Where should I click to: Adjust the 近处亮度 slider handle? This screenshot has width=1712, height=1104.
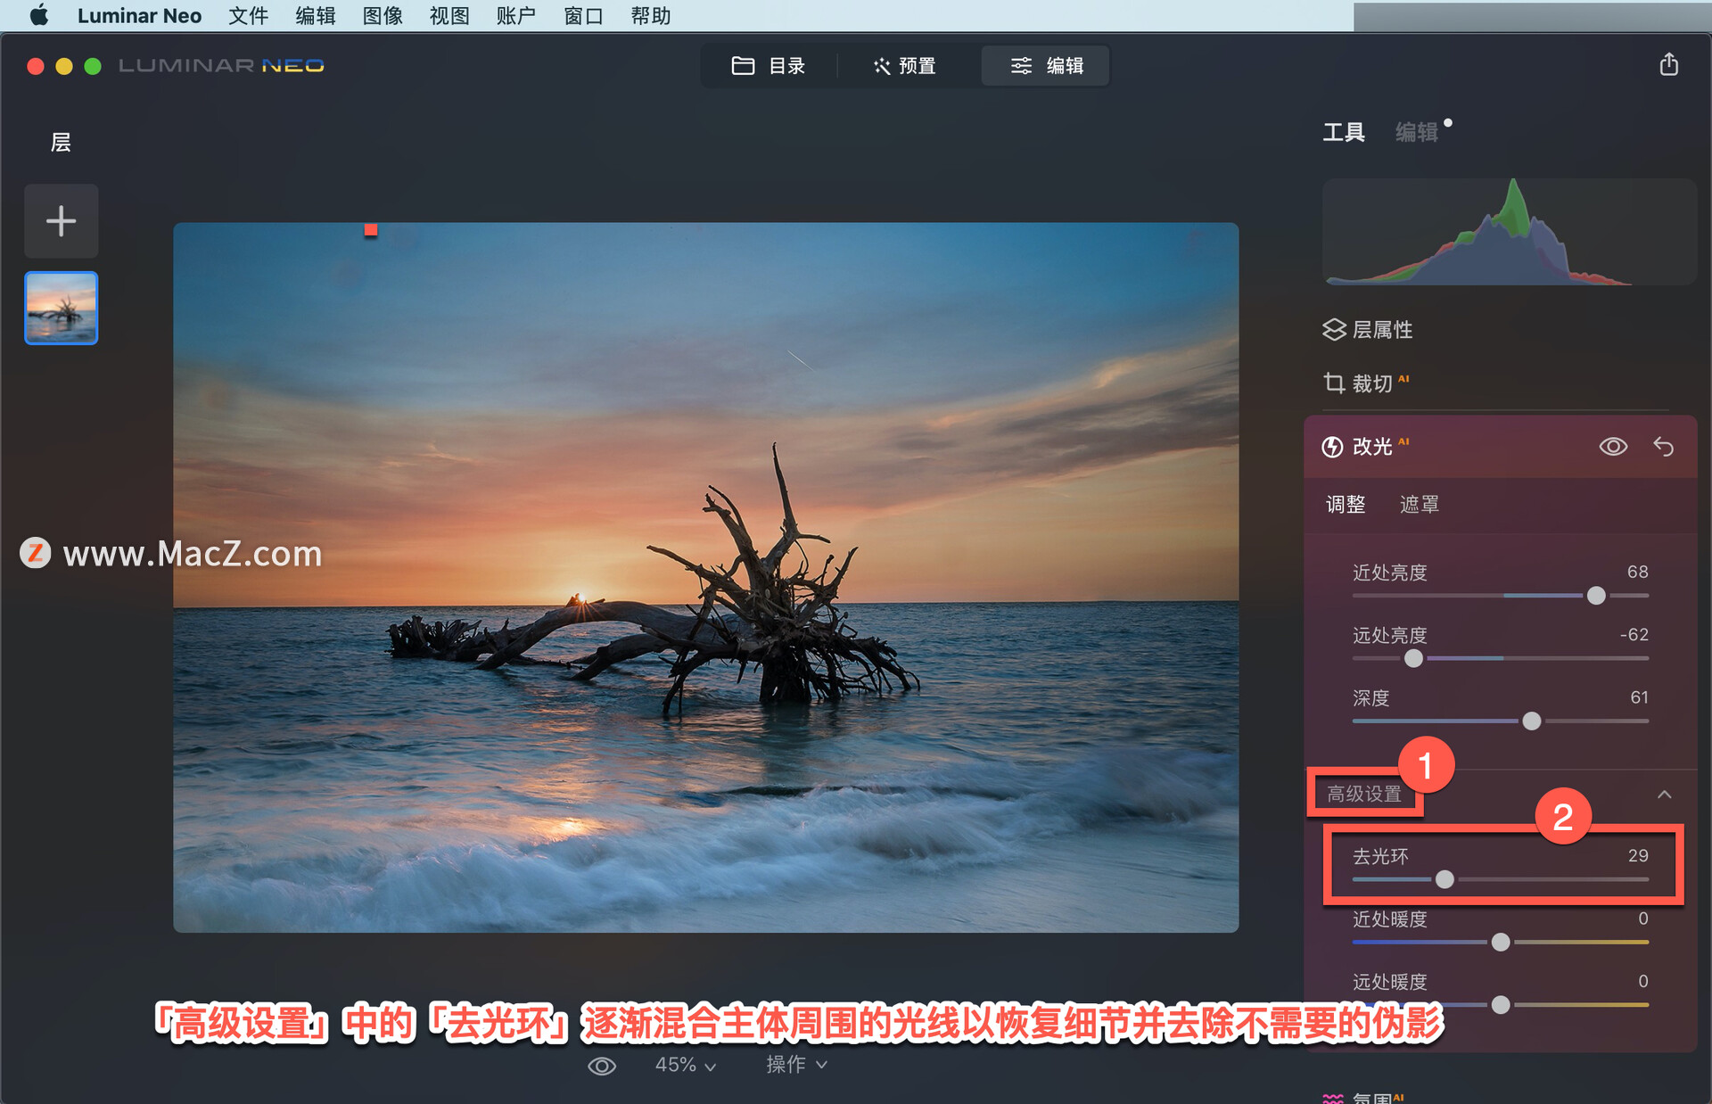point(1596,596)
